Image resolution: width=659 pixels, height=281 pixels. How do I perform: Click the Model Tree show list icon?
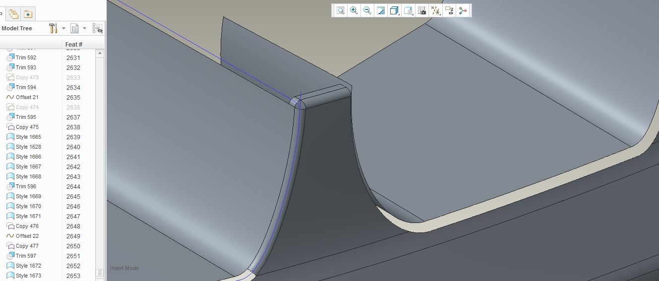coord(74,28)
